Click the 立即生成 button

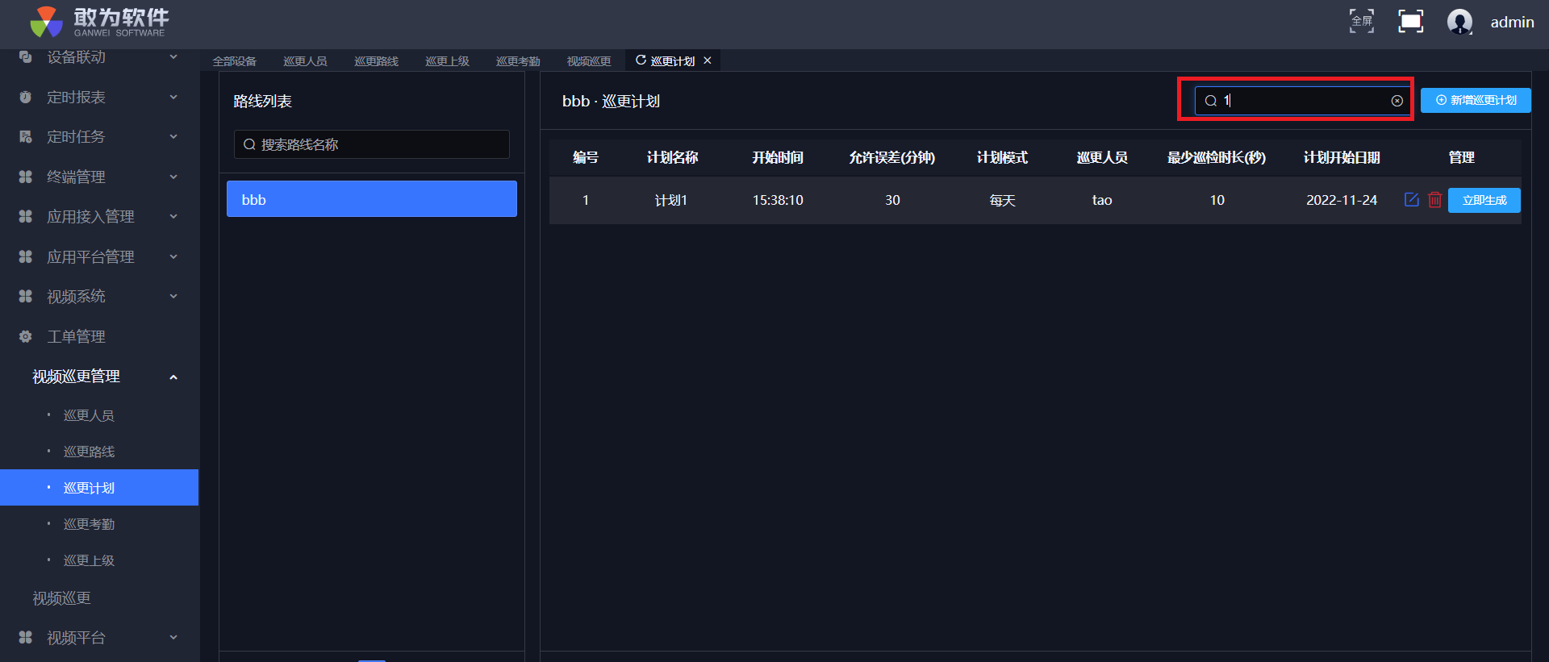1484,200
